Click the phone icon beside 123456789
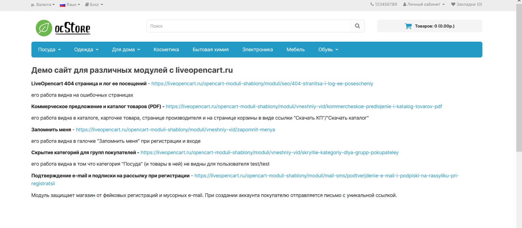 372,4
